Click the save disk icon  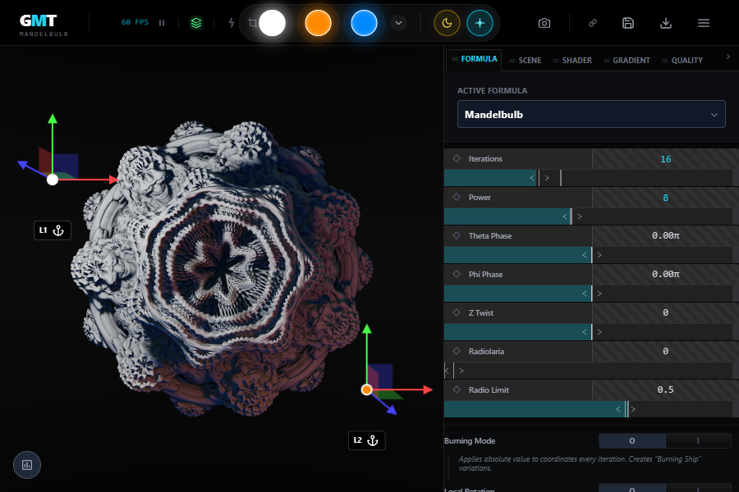628,23
